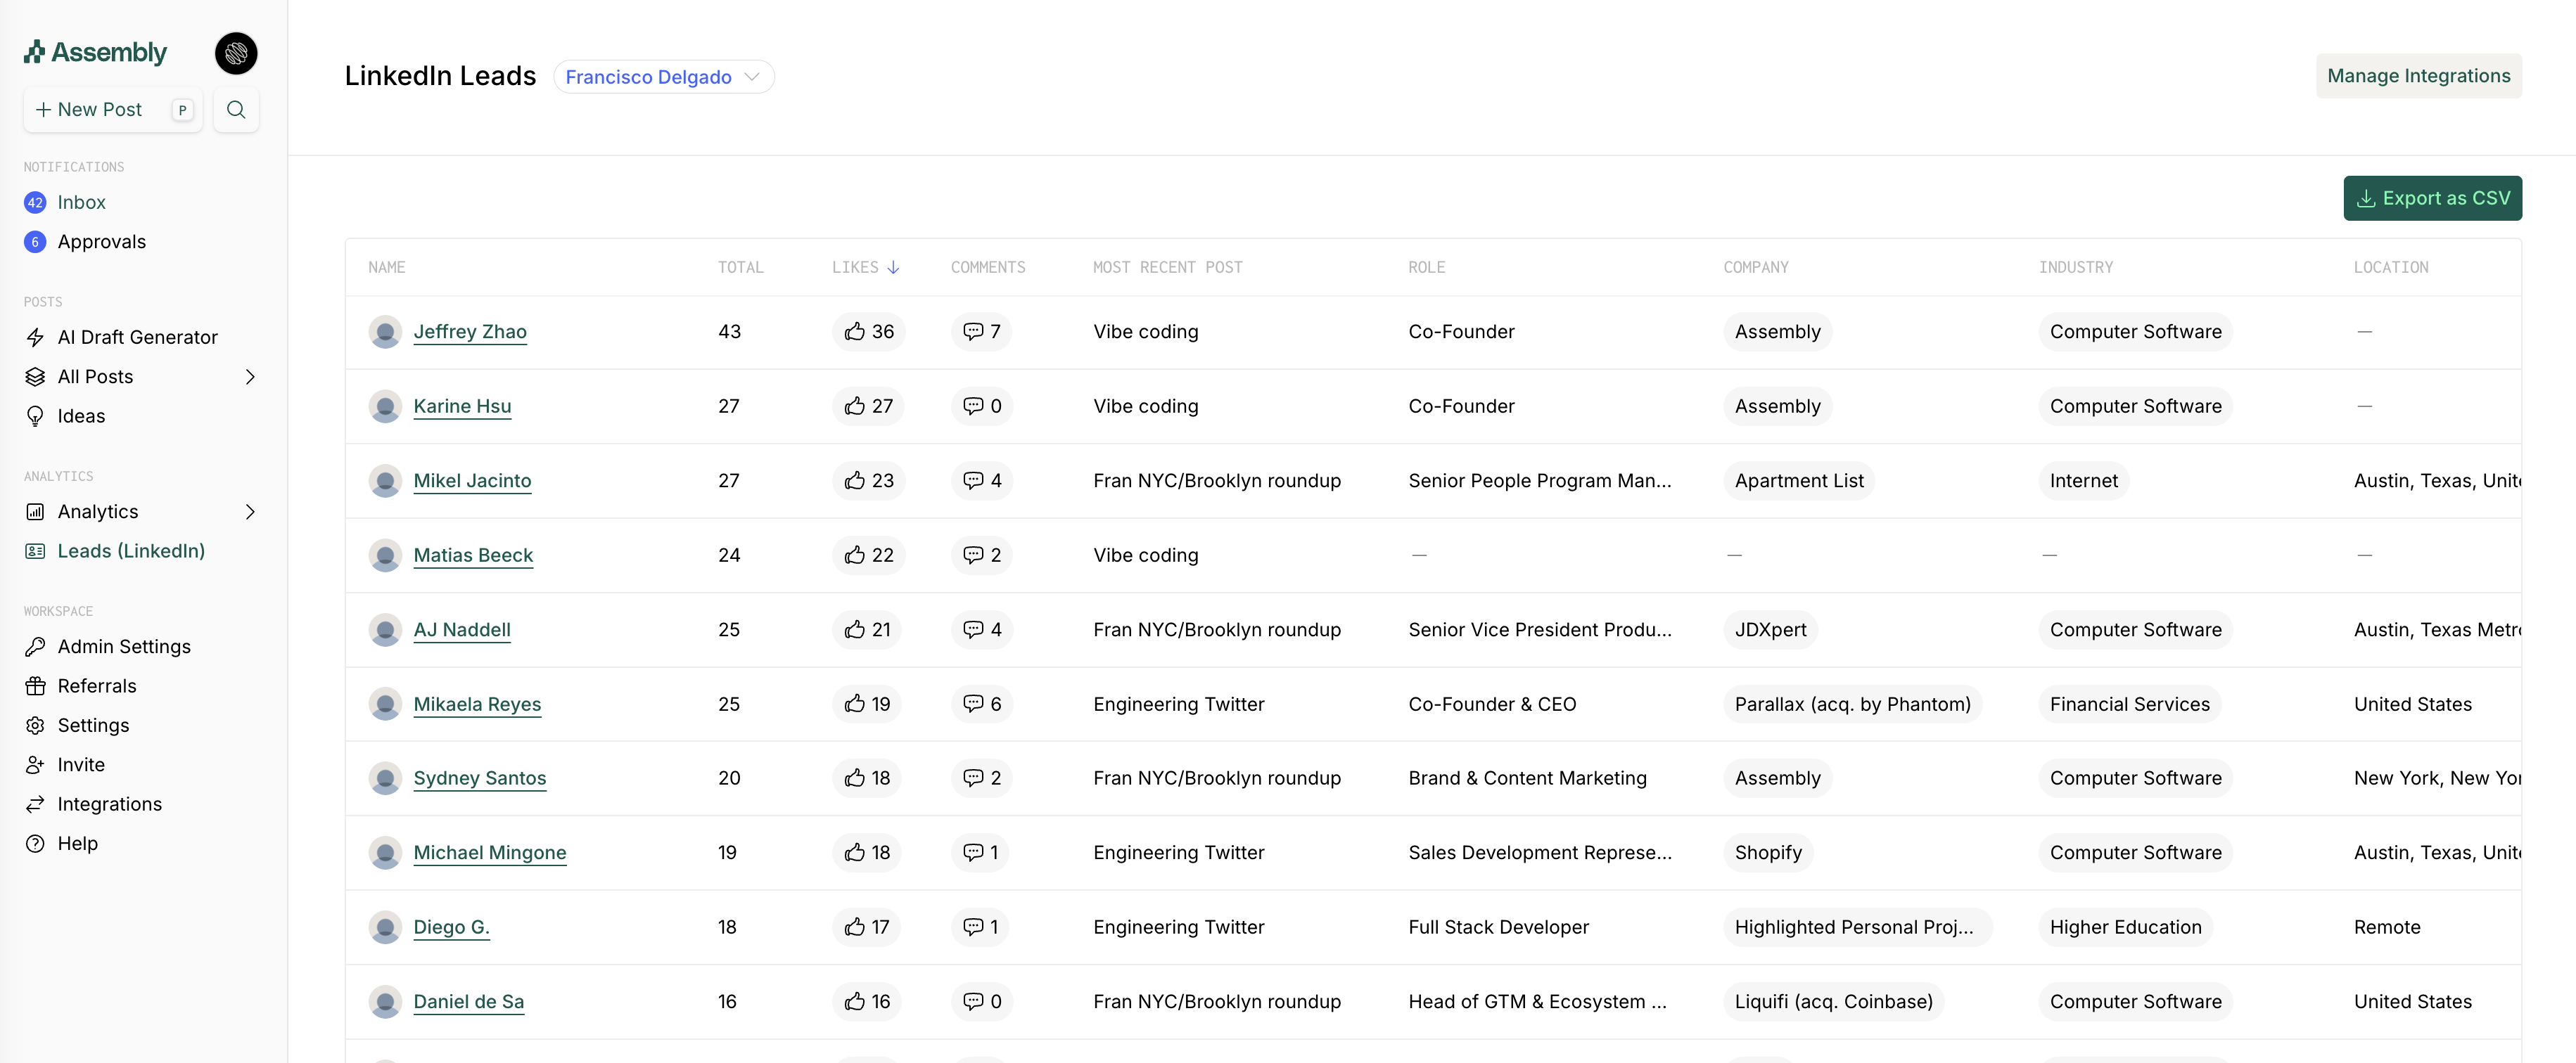Click the Integrations arrows icon

pyautogui.click(x=35, y=804)
